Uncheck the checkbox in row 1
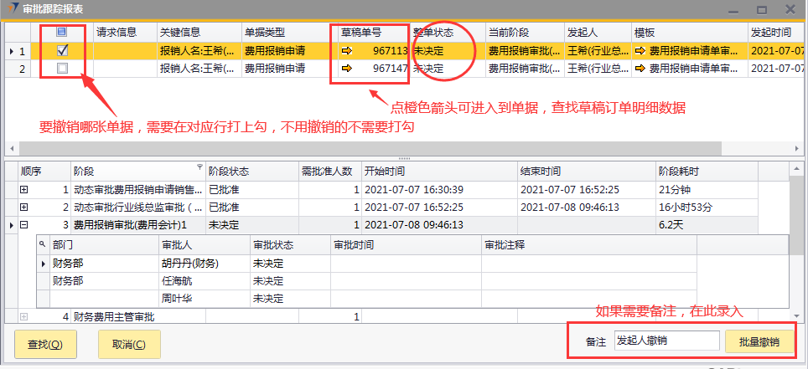Viewport: 808px width, 369px height. [62, 51]
